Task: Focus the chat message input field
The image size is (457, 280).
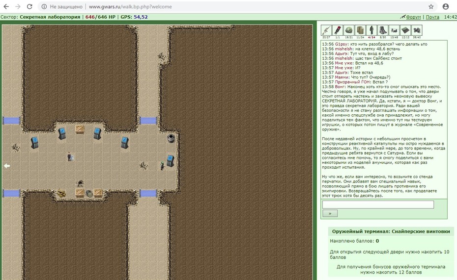Action: (x=378, y=204)
